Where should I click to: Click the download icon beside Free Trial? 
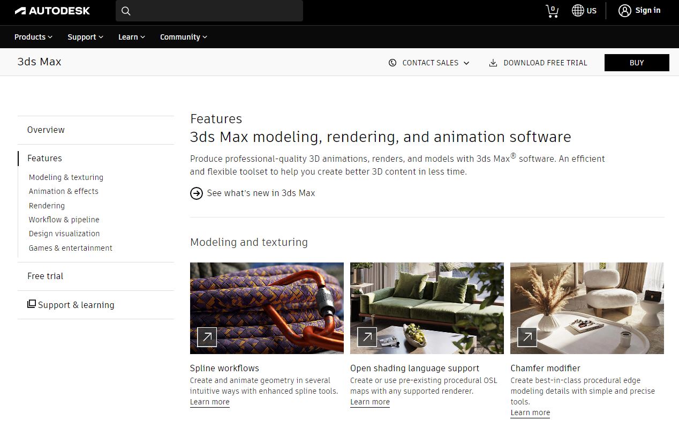[x=493, y=63]
